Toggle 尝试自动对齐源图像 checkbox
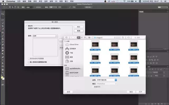 pyautogui.click(x=29, y=58)
